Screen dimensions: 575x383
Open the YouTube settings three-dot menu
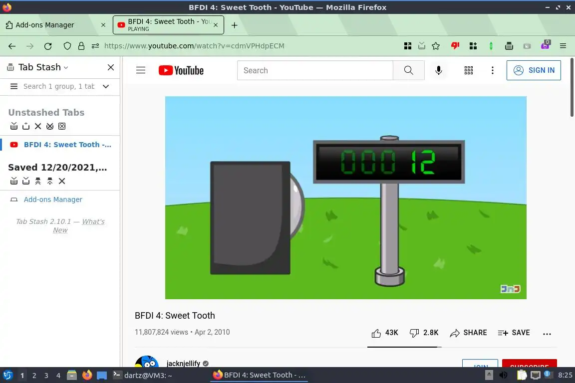[x=493, y=70]
